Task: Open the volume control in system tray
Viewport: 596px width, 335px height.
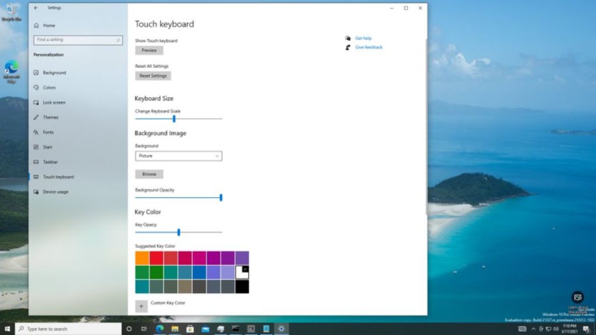Action: tap(556, 329)
